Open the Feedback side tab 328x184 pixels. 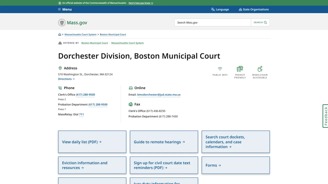(325, 116)
